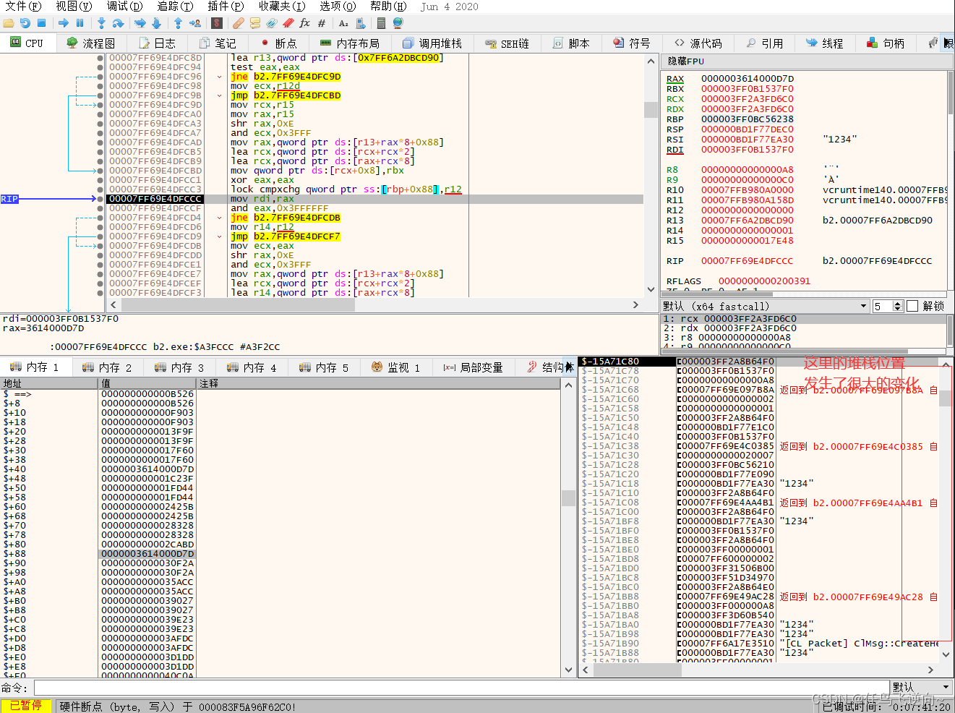Switch to the 内存 5 dump tab
955x713 pixels.
(325, 367)
